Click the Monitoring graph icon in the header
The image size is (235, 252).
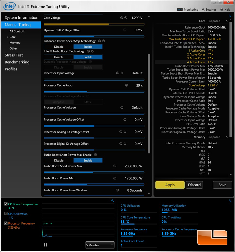180,10
